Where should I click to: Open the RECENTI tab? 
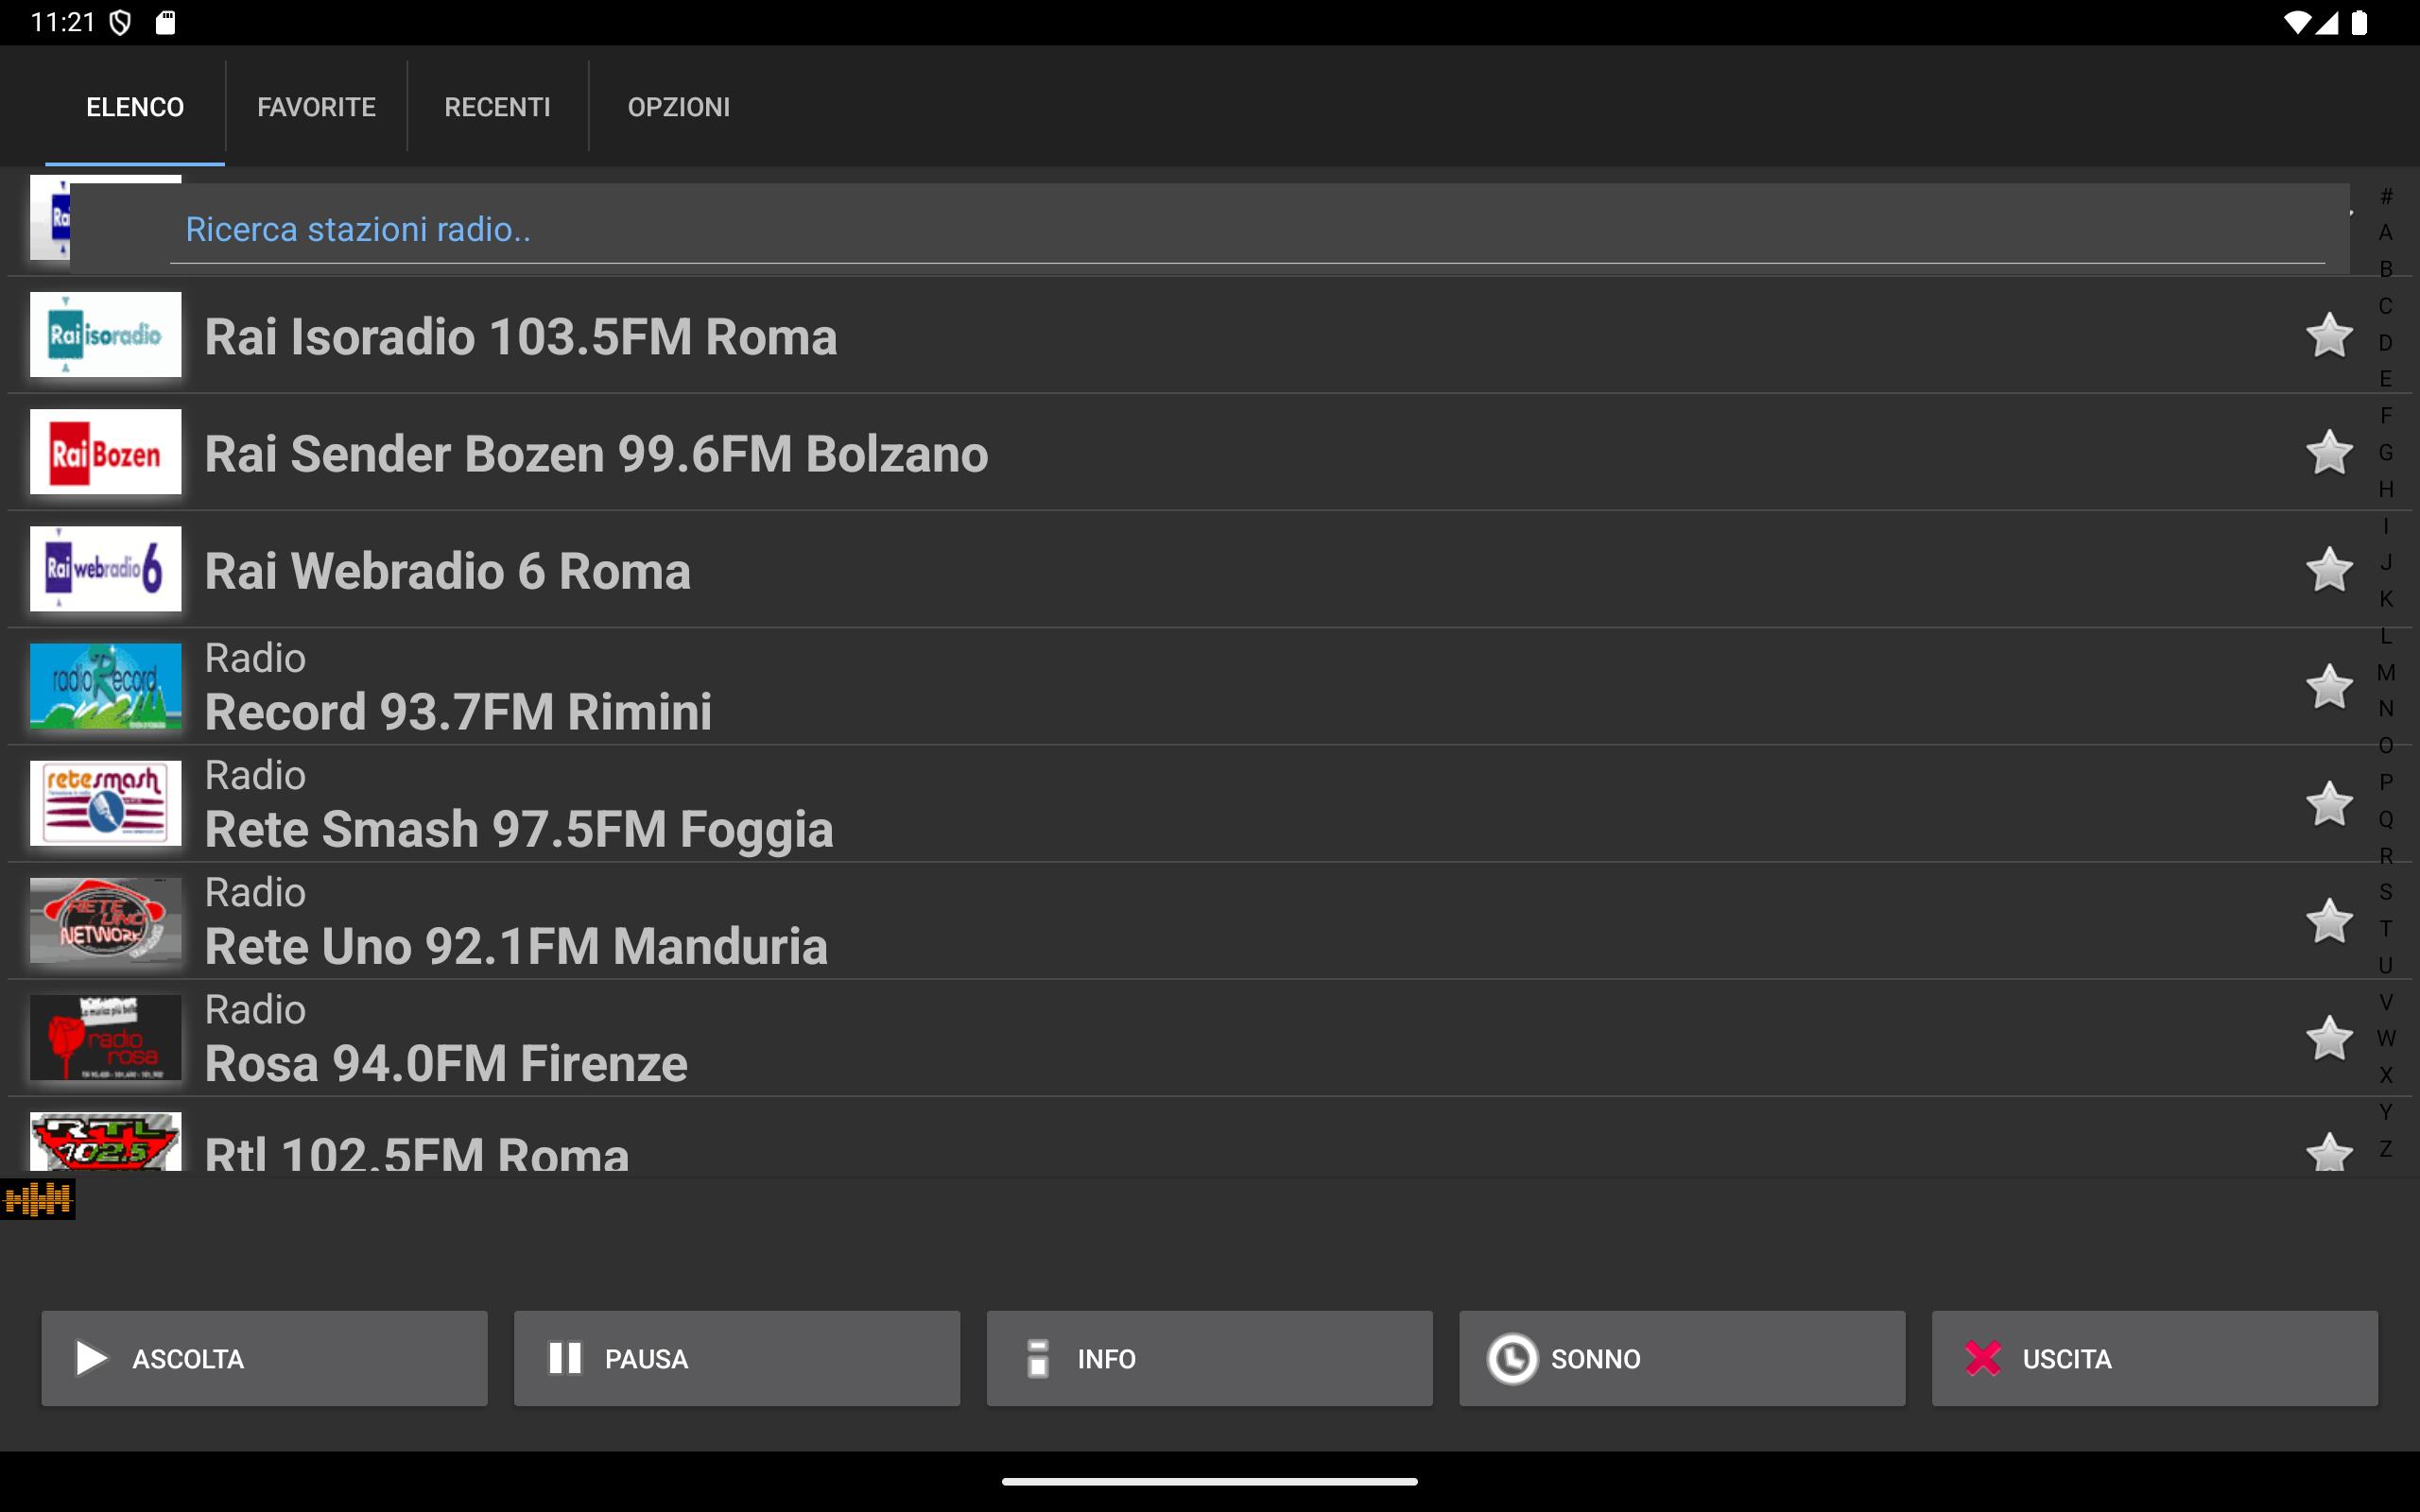coord(497,107)
